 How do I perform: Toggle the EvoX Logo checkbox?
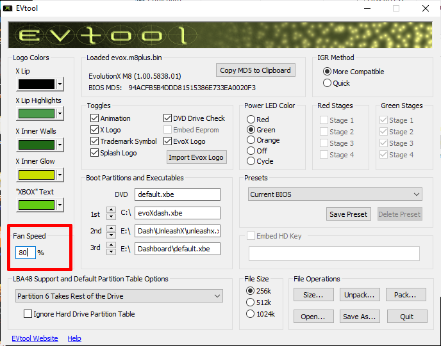point(184,141)
